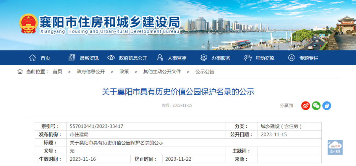Image resolution: width=356 pixels, height=166 pixels.
Task: Open the 办事服务 menu item
Action: 221,58
